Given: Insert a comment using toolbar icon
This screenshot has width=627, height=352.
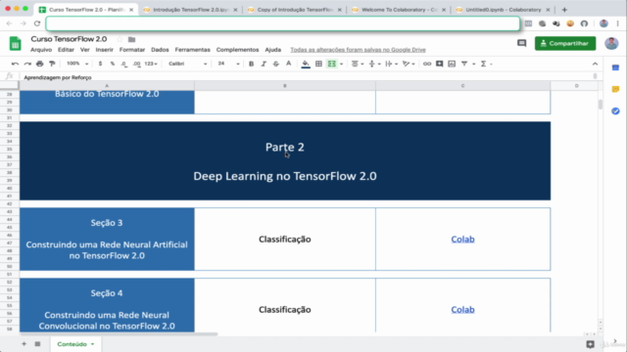Looking at the screenshot, I should (x=440, y=64).
